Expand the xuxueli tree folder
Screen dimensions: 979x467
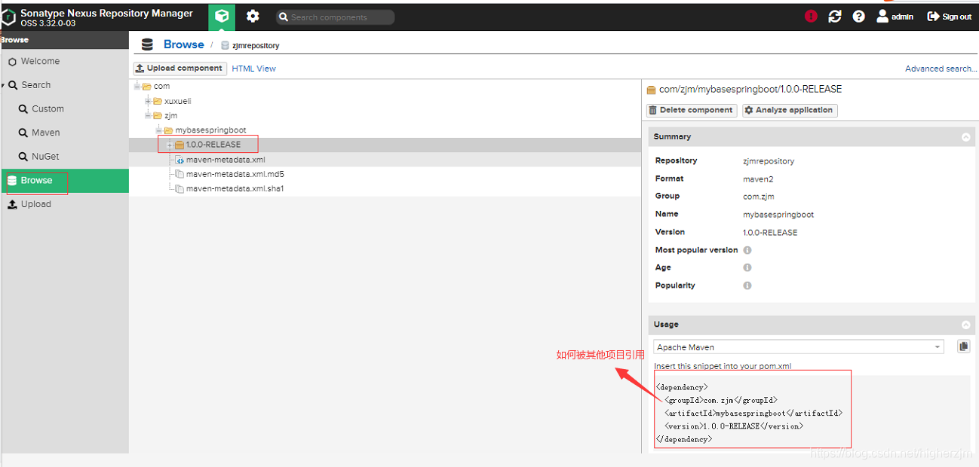149,101
